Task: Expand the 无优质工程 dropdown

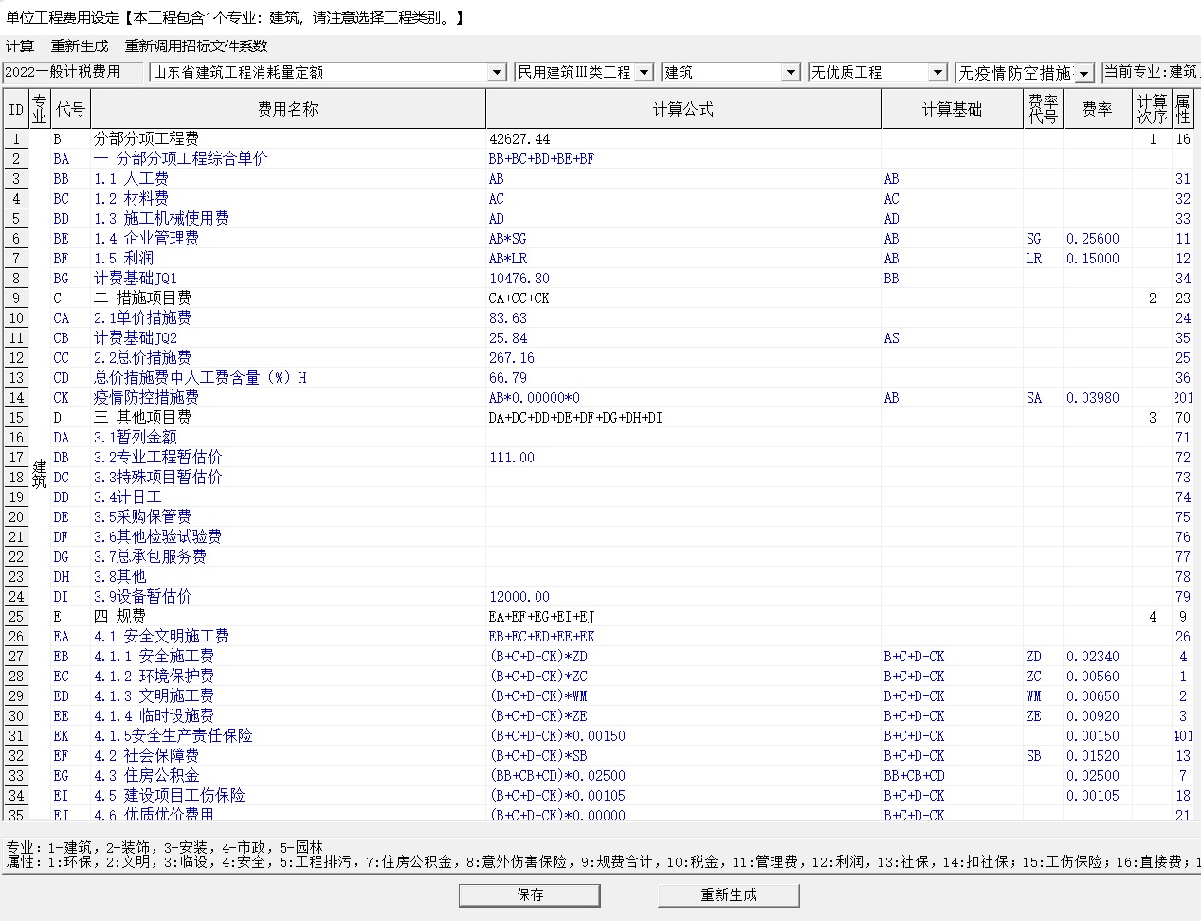Action: 937,72
